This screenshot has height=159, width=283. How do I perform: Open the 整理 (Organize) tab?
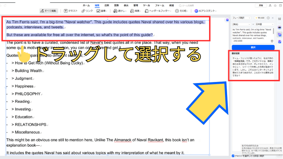tap(136, 5)
